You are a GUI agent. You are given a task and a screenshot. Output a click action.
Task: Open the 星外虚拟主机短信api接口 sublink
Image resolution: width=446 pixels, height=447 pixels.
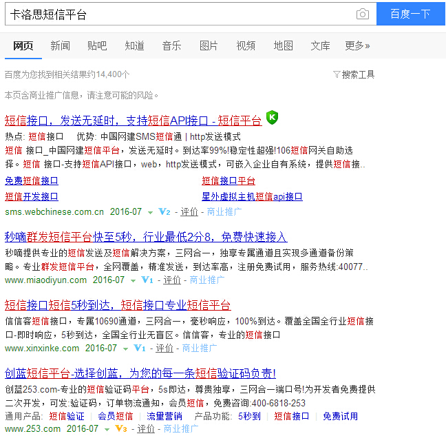(x=252, y=197)
